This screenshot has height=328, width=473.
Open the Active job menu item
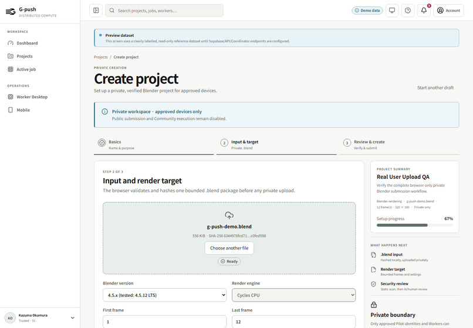click(x=40, y=69)
